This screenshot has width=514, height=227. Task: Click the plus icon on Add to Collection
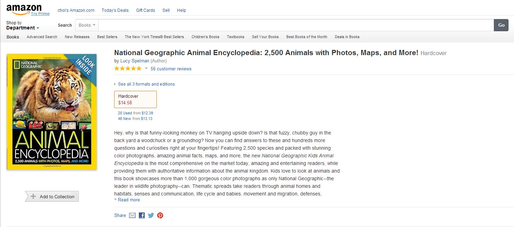coord(33,197)
